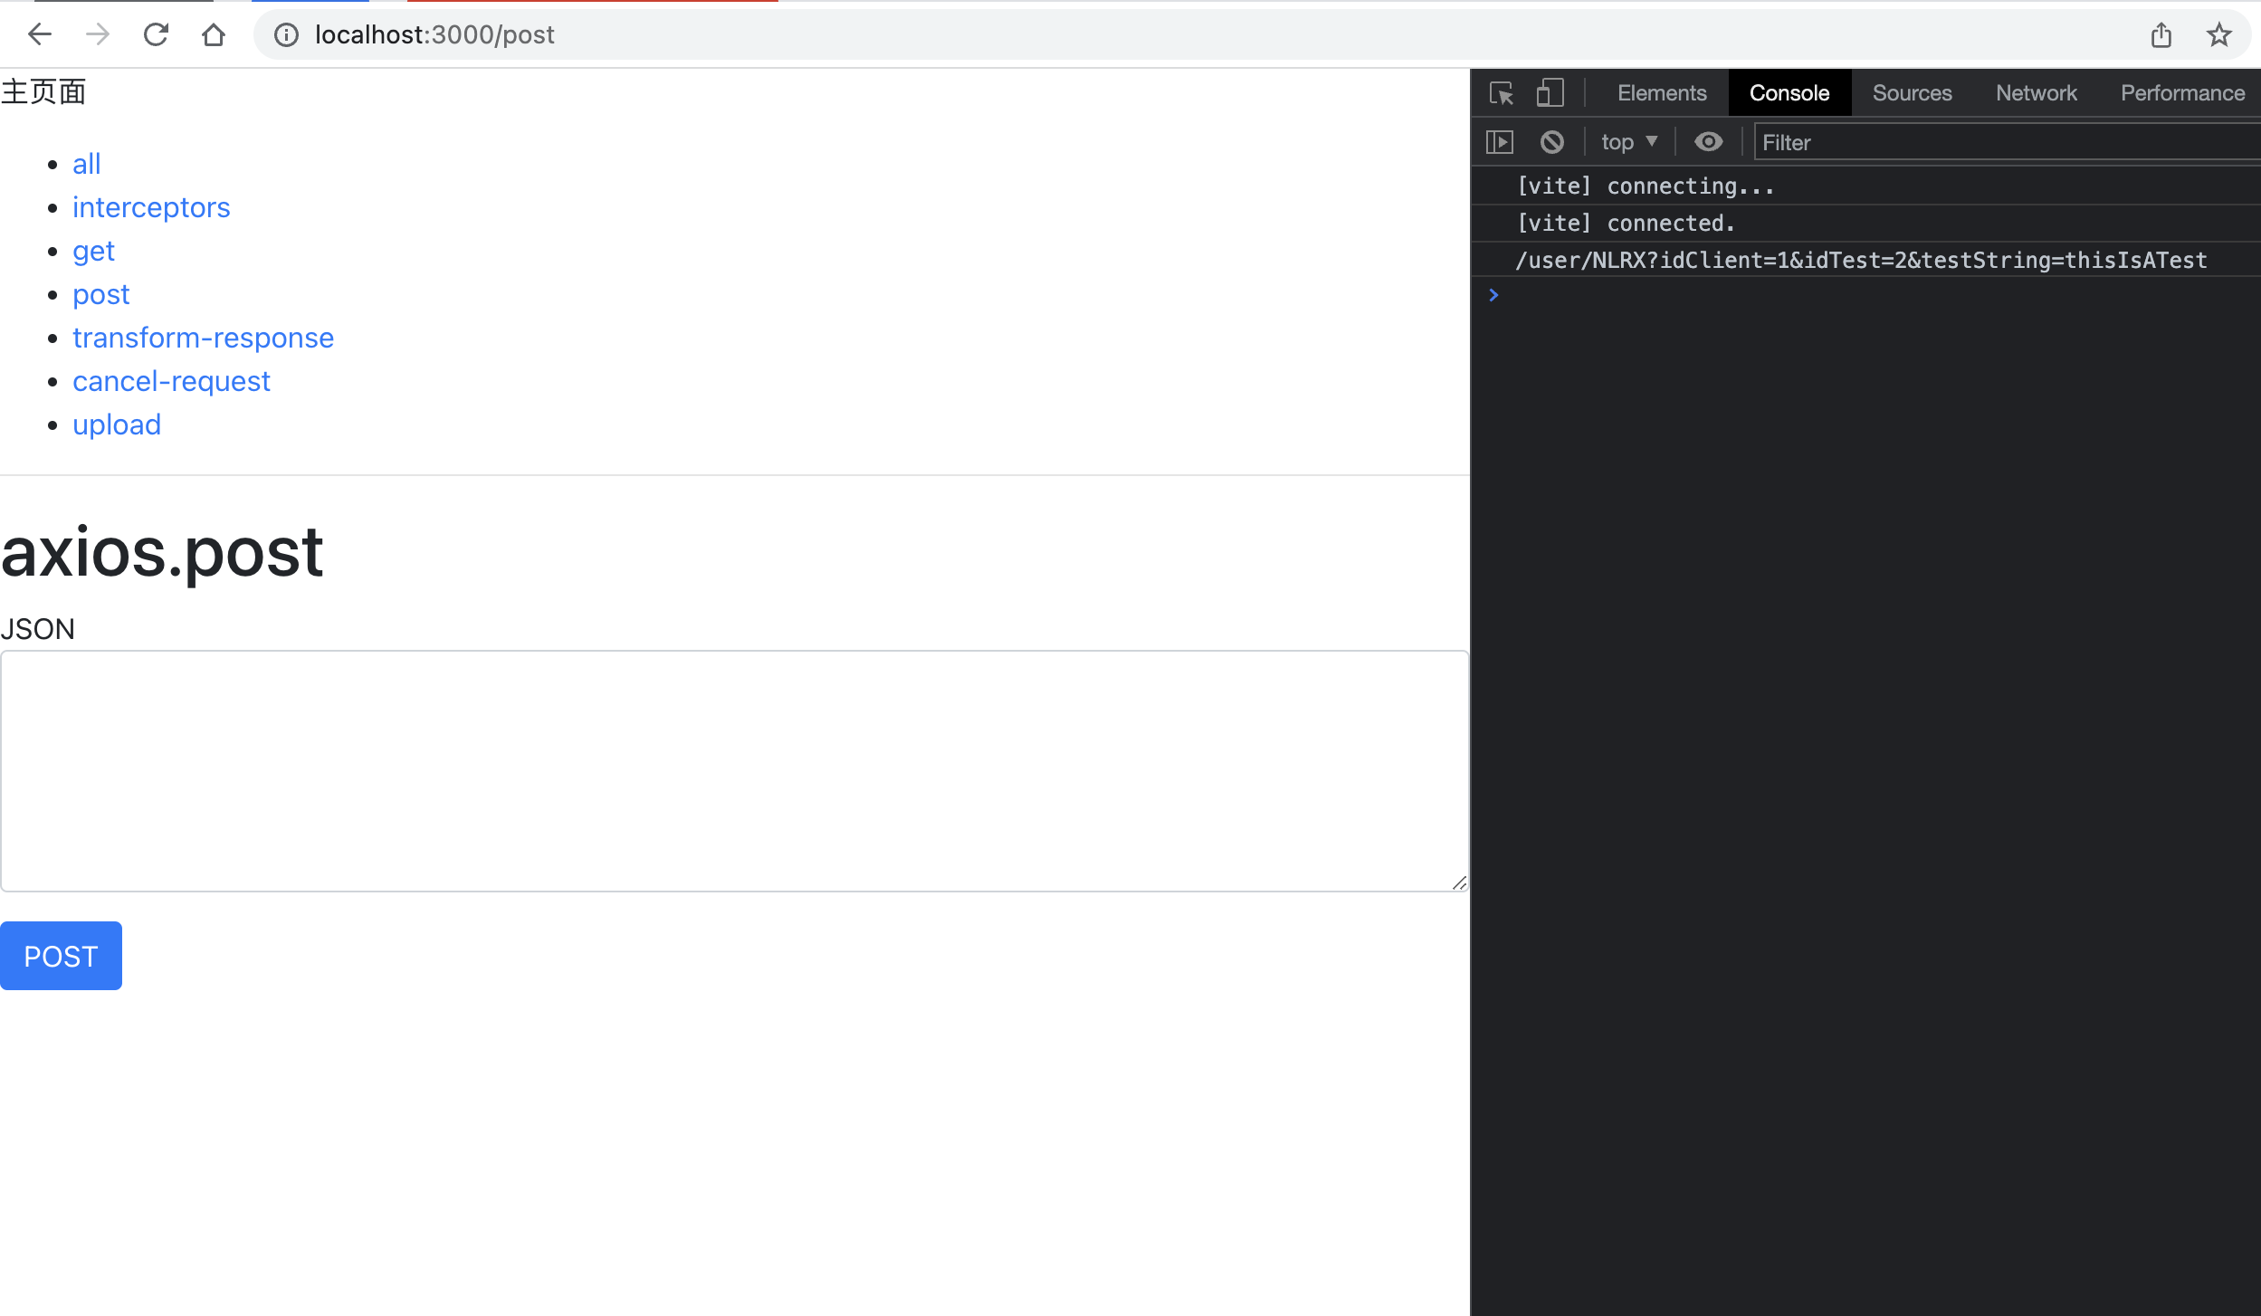Image resolution: width=2261 pixels, height=1316 pixels.
Task: Click inside the JSON textarea
Action: (x=733, y=770)
